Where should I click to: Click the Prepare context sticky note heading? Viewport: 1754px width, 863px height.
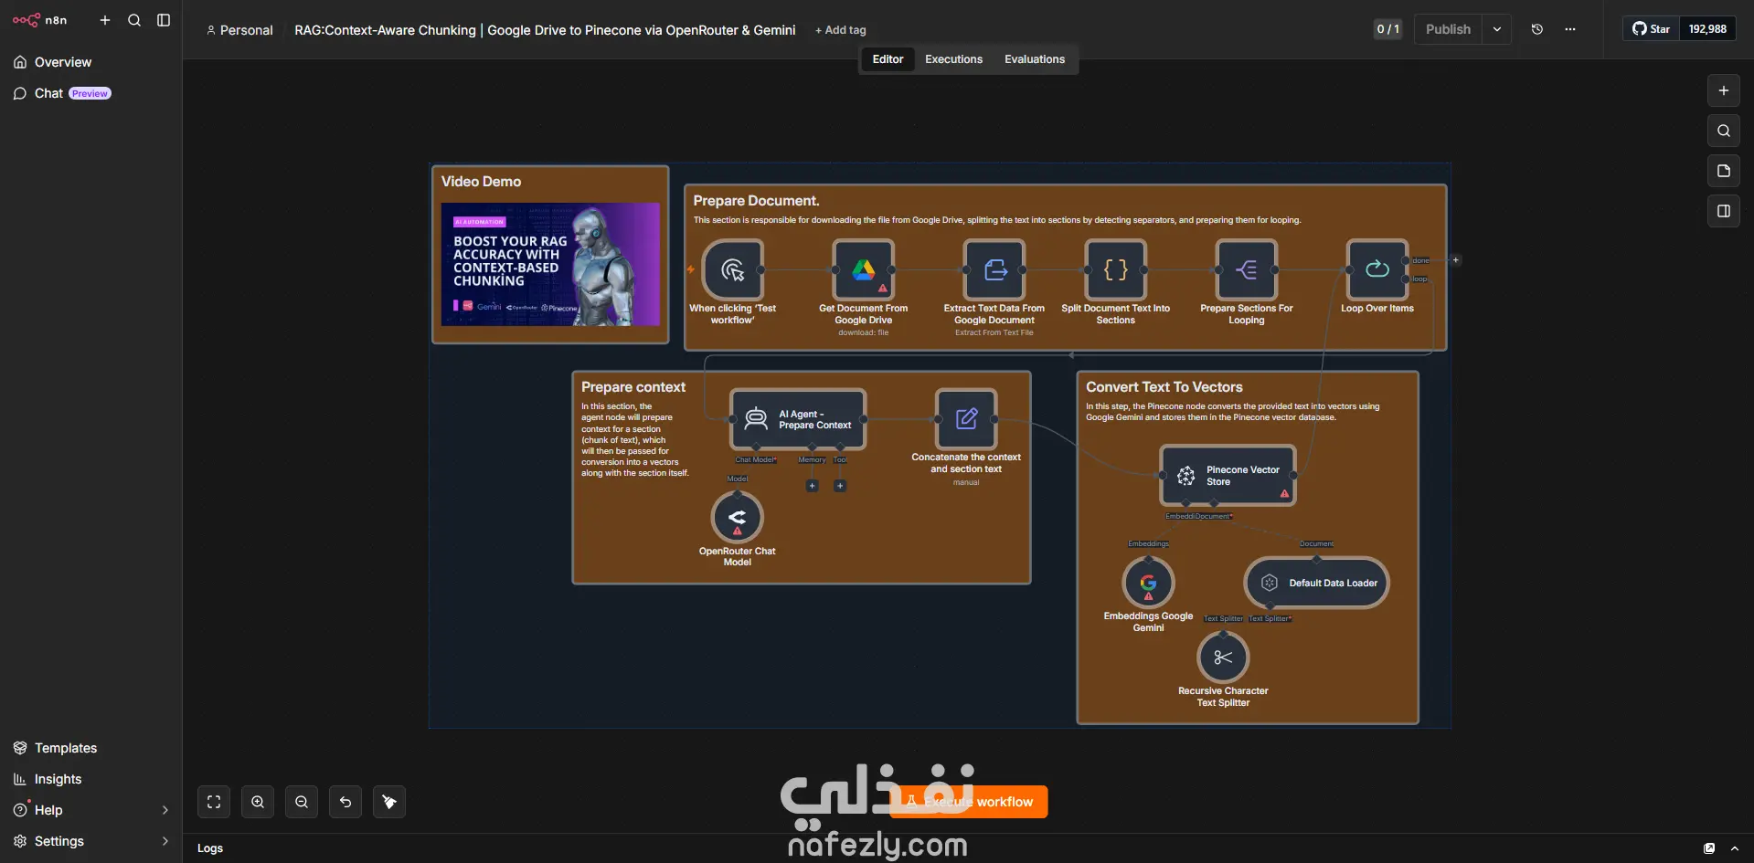click(x=633, y=387)
